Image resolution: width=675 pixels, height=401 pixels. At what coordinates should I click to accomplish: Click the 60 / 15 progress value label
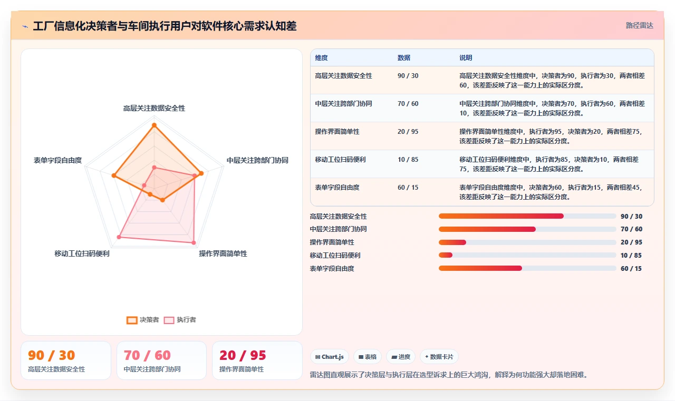pos(631,269)
